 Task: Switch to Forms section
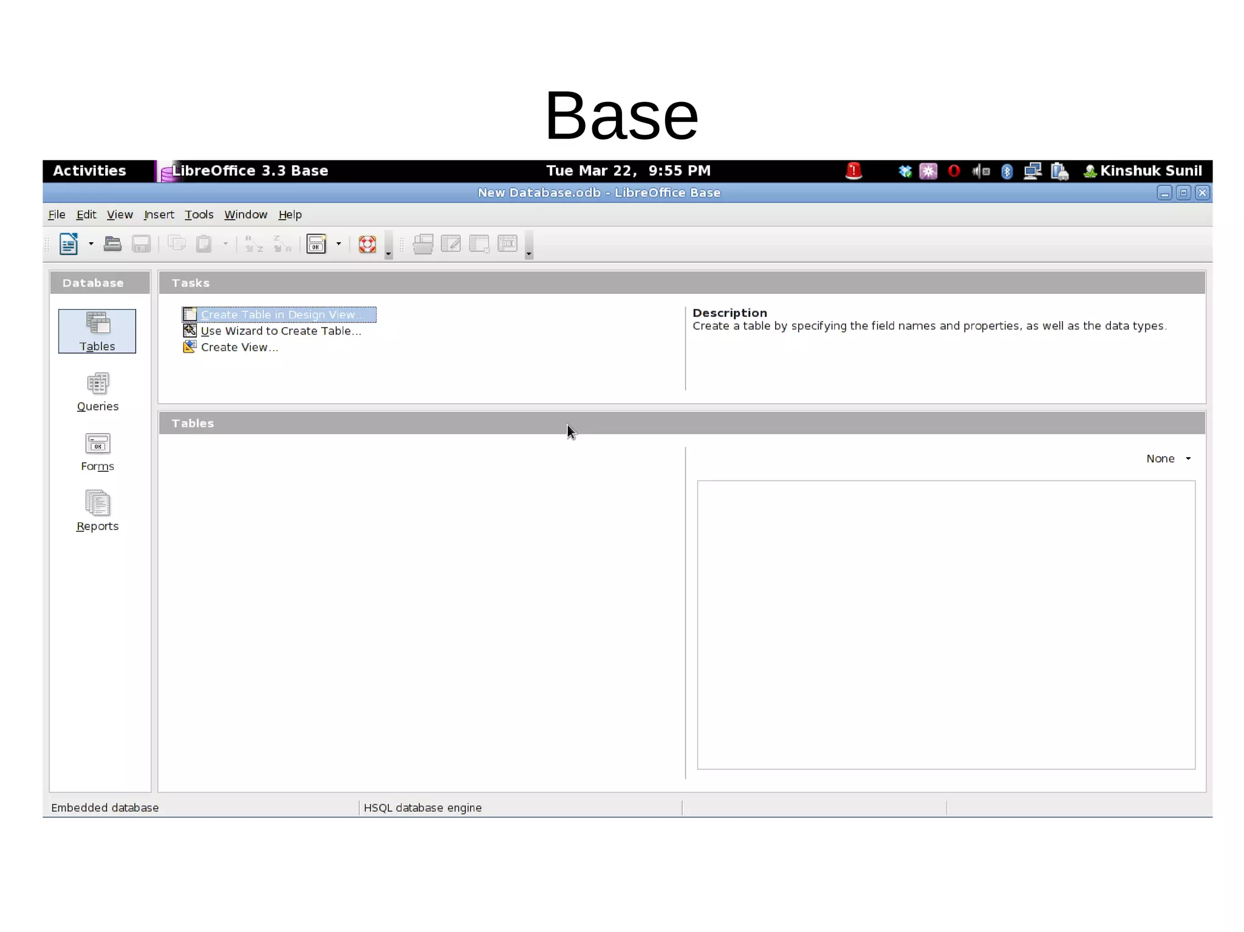tap(97, 452)
